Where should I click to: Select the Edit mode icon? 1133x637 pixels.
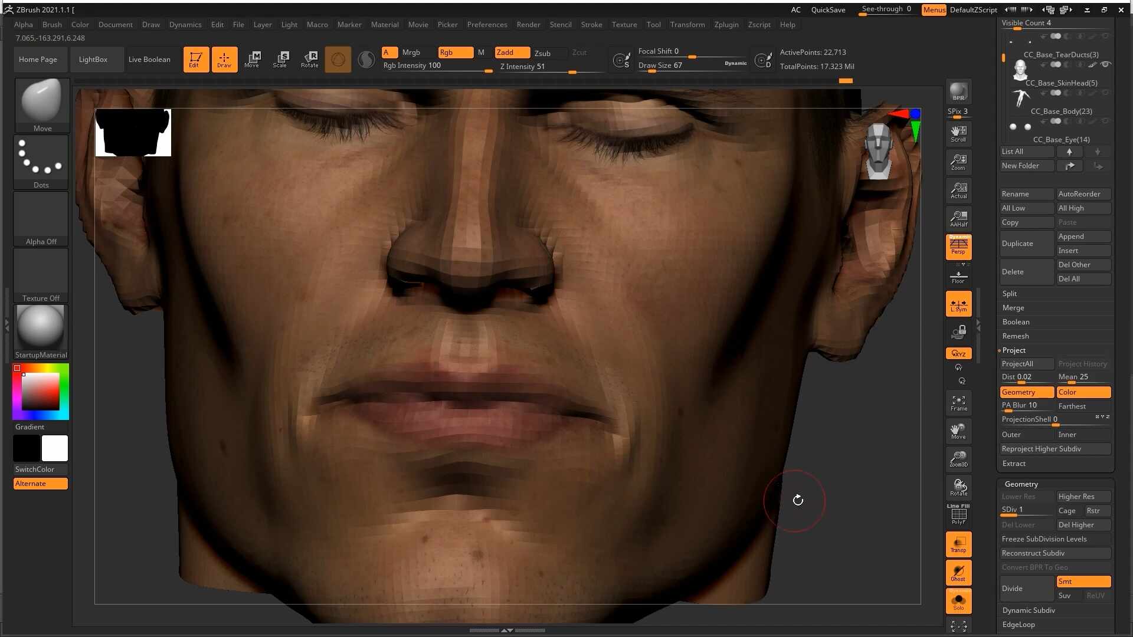pos(196,60)
